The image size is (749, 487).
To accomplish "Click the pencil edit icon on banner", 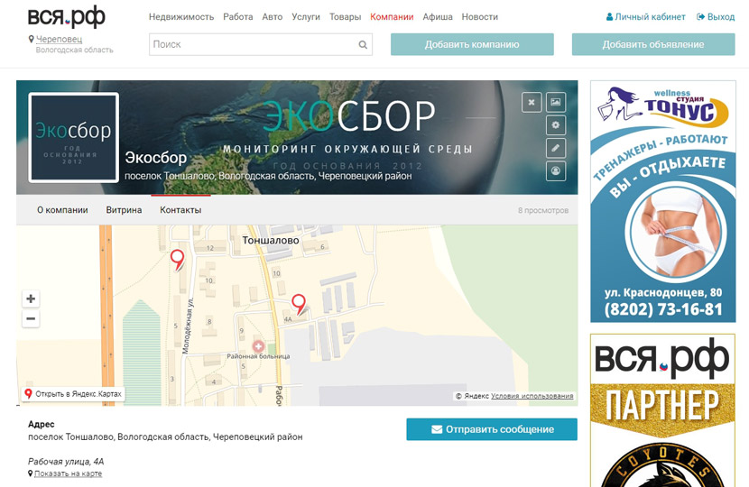I will point(556,148).
